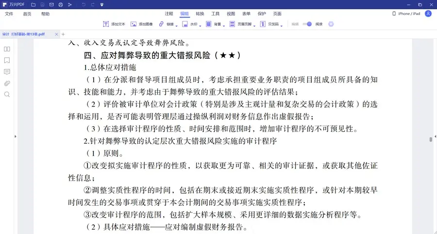Open the 首页 menu
This screenshot has height=234, width=437.
click(x=27, y=14)
